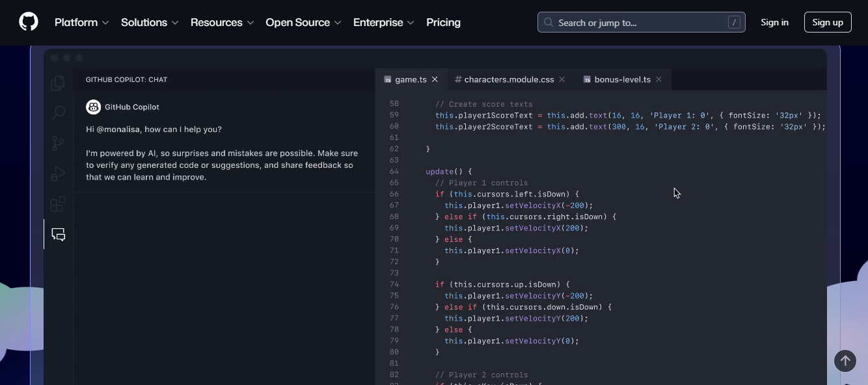Close the game.ts editor tab

click(435, 79)
